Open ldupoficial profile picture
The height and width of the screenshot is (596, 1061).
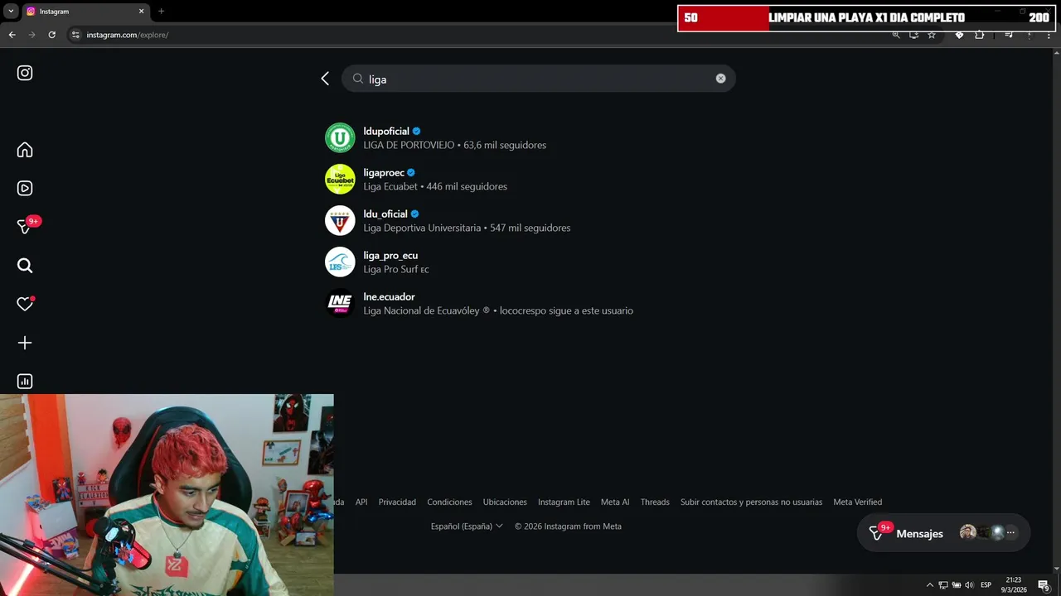pyautogui.click(x=340, y=137)
